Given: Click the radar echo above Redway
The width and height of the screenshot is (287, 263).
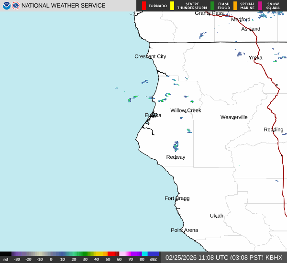Looking at the screenshot, I should click(x=176, y=146).
